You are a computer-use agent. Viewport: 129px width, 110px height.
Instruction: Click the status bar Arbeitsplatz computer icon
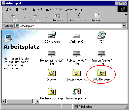point(76,107)
